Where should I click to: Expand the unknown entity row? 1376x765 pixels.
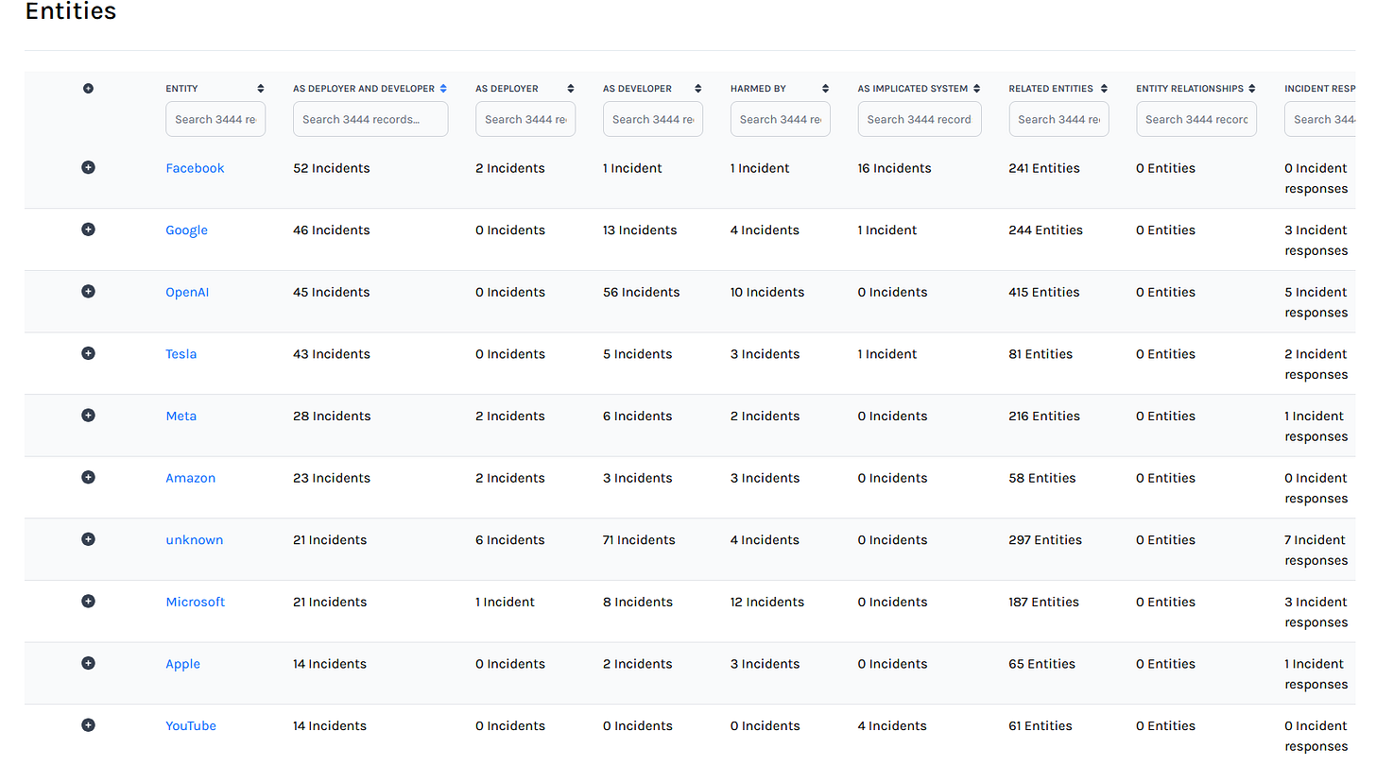88,539
